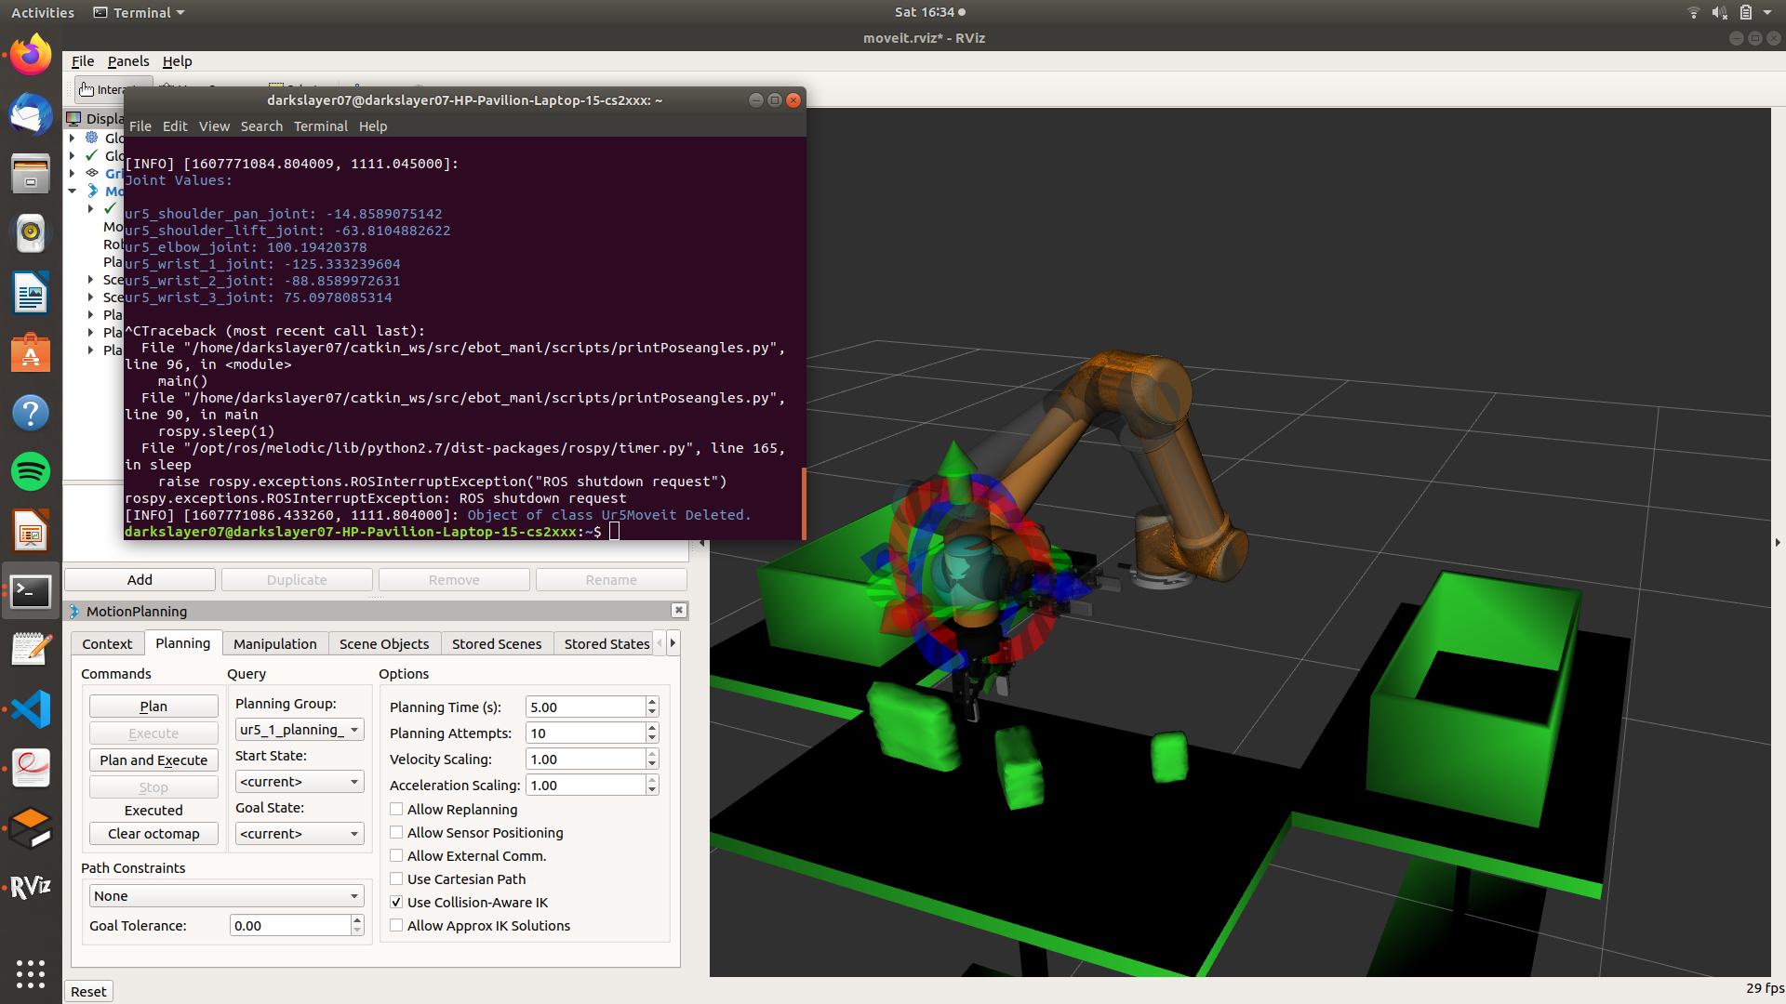Launch Firefox from the Ubuntu dock
Screen dimensions: 1786x1004
pos(31,54)
